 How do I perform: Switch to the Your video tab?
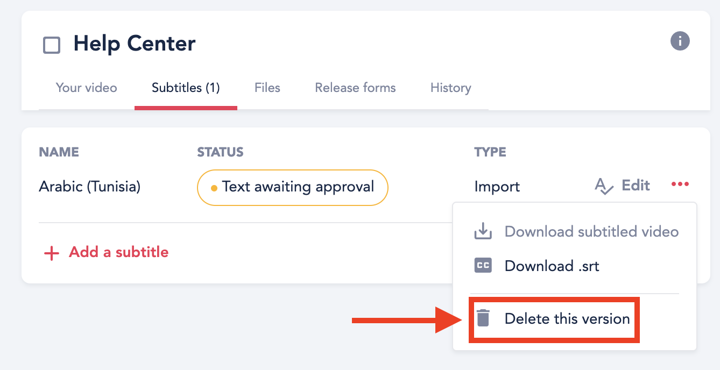86,88
